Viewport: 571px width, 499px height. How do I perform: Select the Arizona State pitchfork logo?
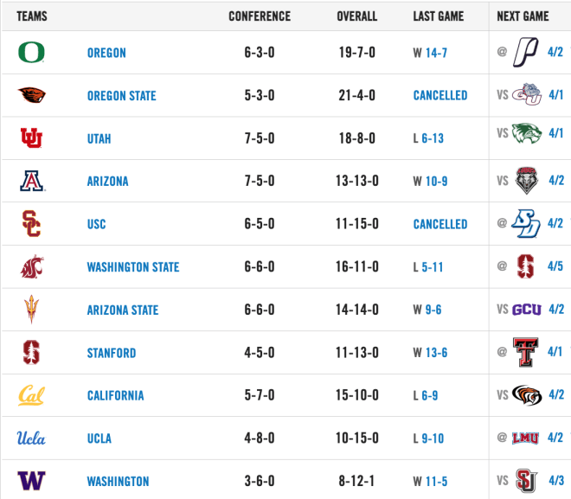pos(31,310)
